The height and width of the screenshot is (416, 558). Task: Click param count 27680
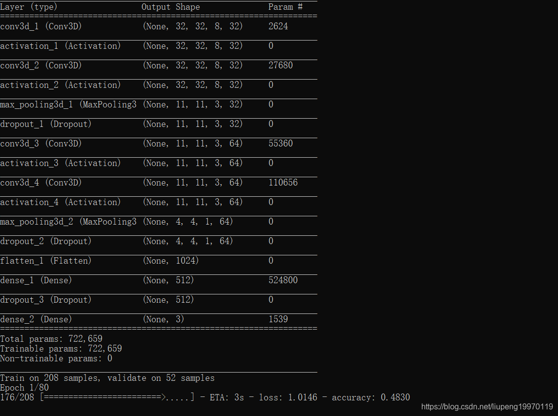coord(281,65)
